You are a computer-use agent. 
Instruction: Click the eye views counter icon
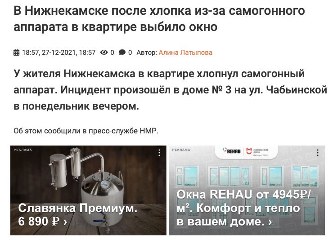[104, 52]
